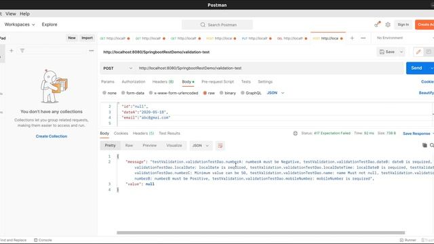Click the floppy disk Save icon
Viewport: 434px width, 244px height.
pos(382,52)
